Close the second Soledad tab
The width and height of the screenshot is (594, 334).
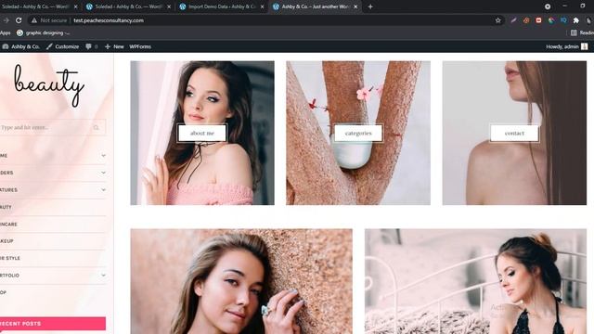[169, 6]
